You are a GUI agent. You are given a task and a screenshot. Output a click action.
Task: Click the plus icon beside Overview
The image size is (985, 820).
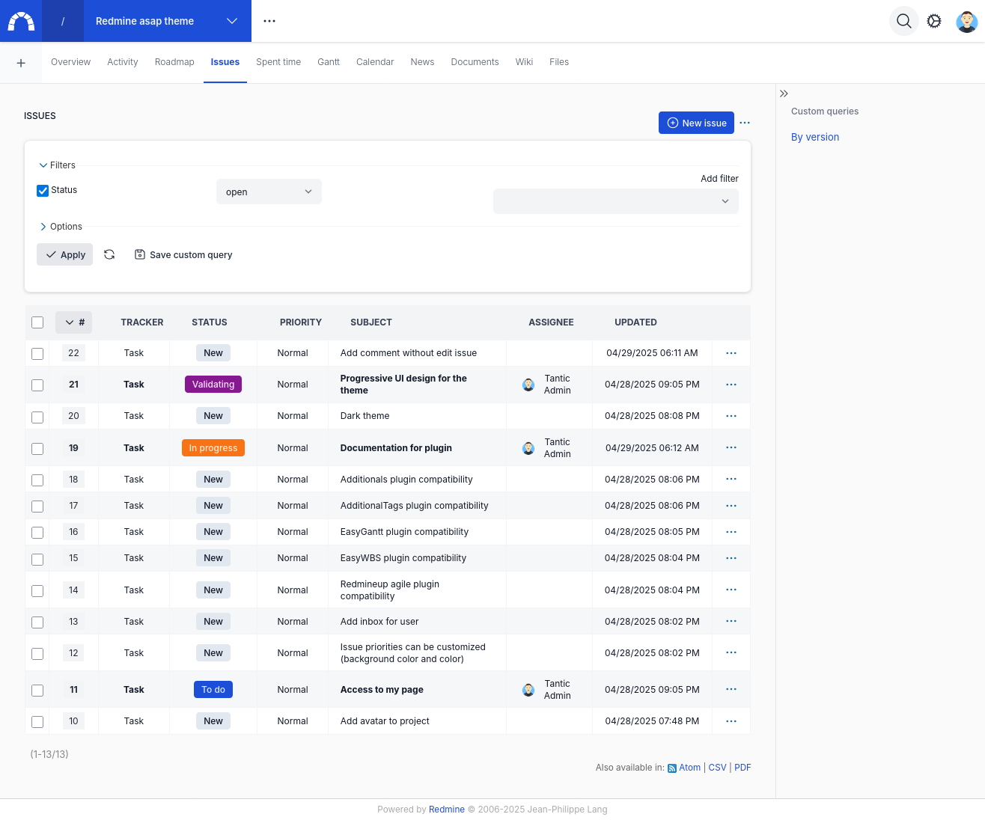coord(21,63)
